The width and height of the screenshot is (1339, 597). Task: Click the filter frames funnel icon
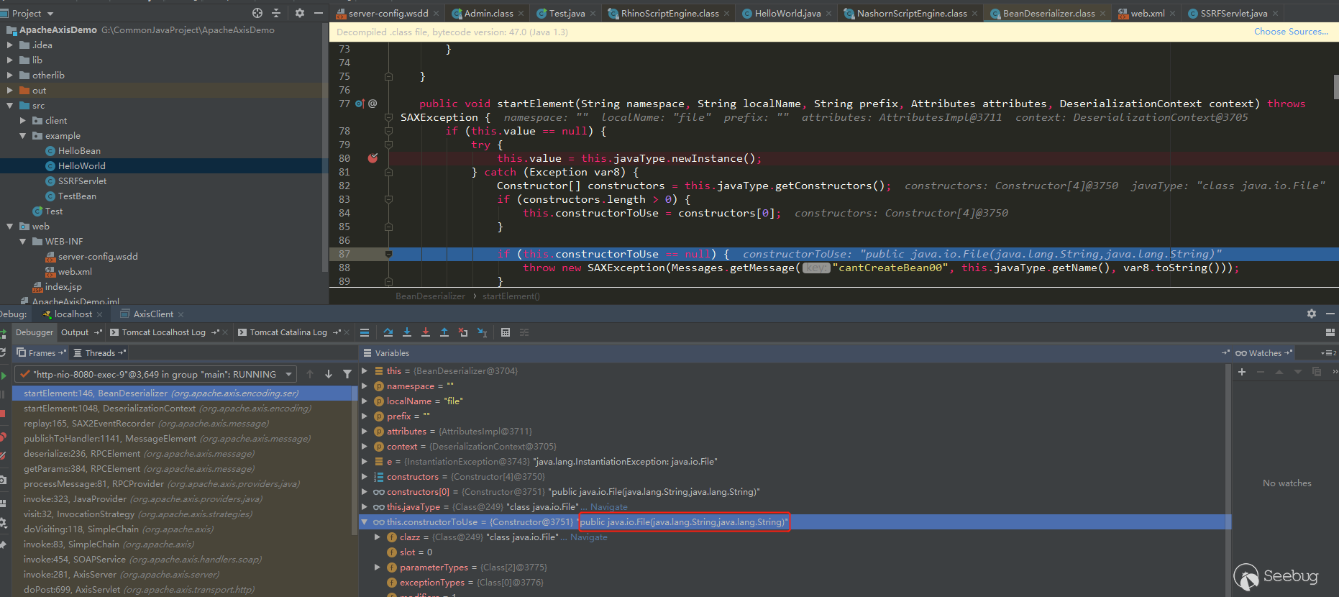[x=347, y=374]
